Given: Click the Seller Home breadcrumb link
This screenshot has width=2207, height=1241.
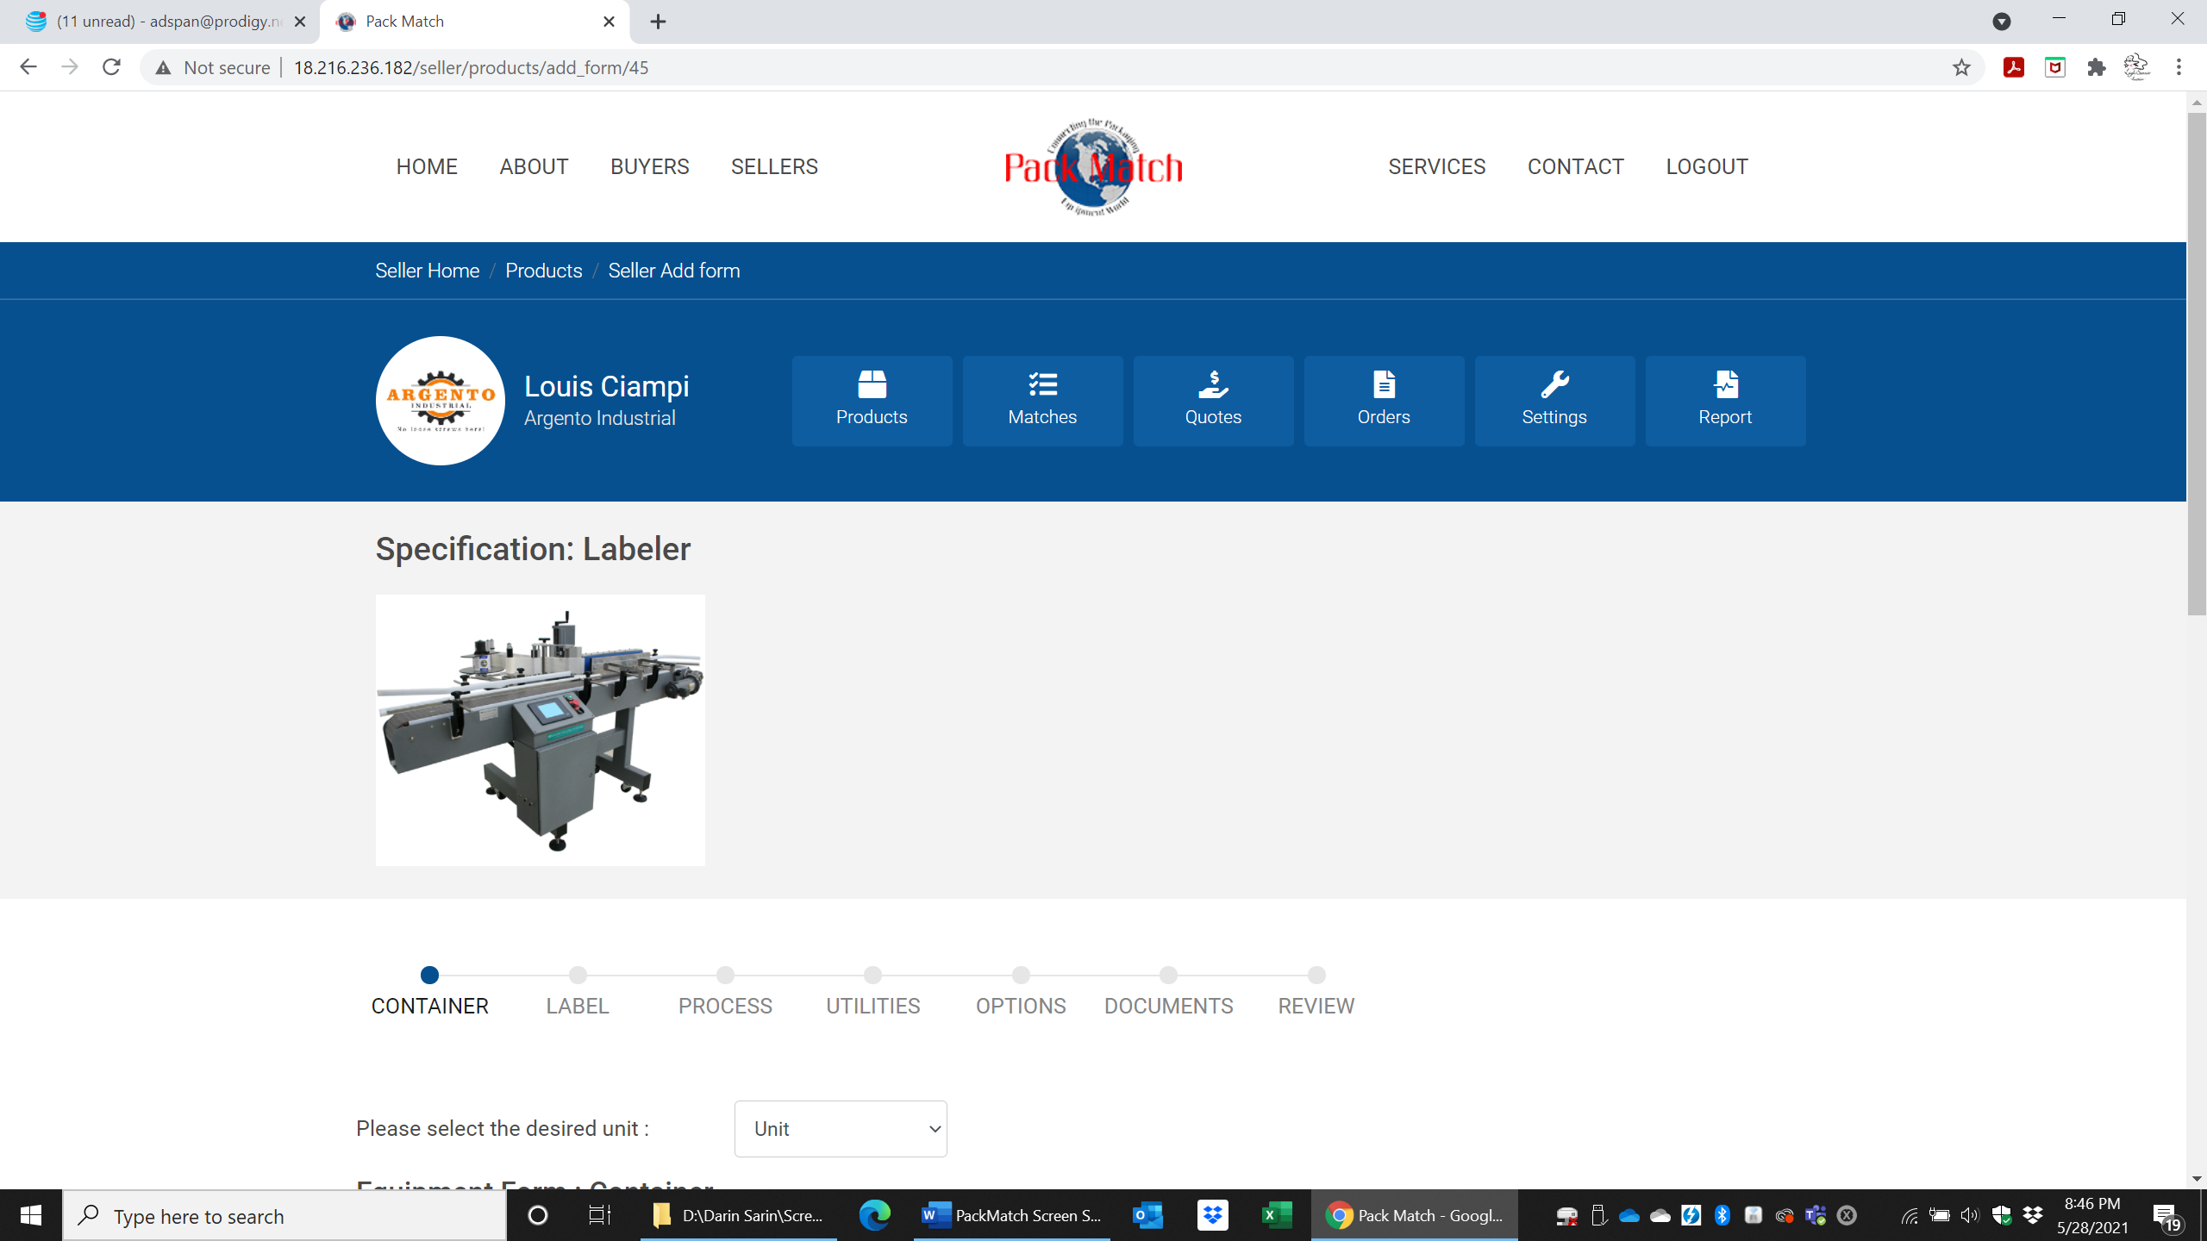Looking at the screenshot, I should (x=427, y=271).
